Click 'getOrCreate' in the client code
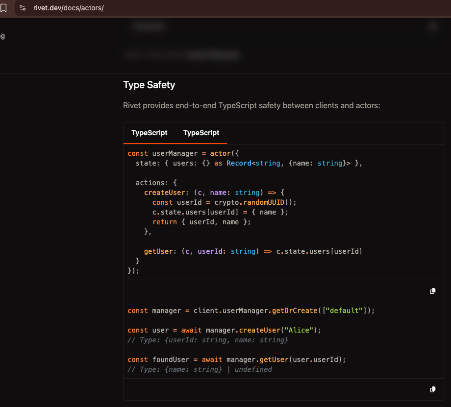Image resolution: width=451 pixels, height=407 pixels. coord(293,311)
